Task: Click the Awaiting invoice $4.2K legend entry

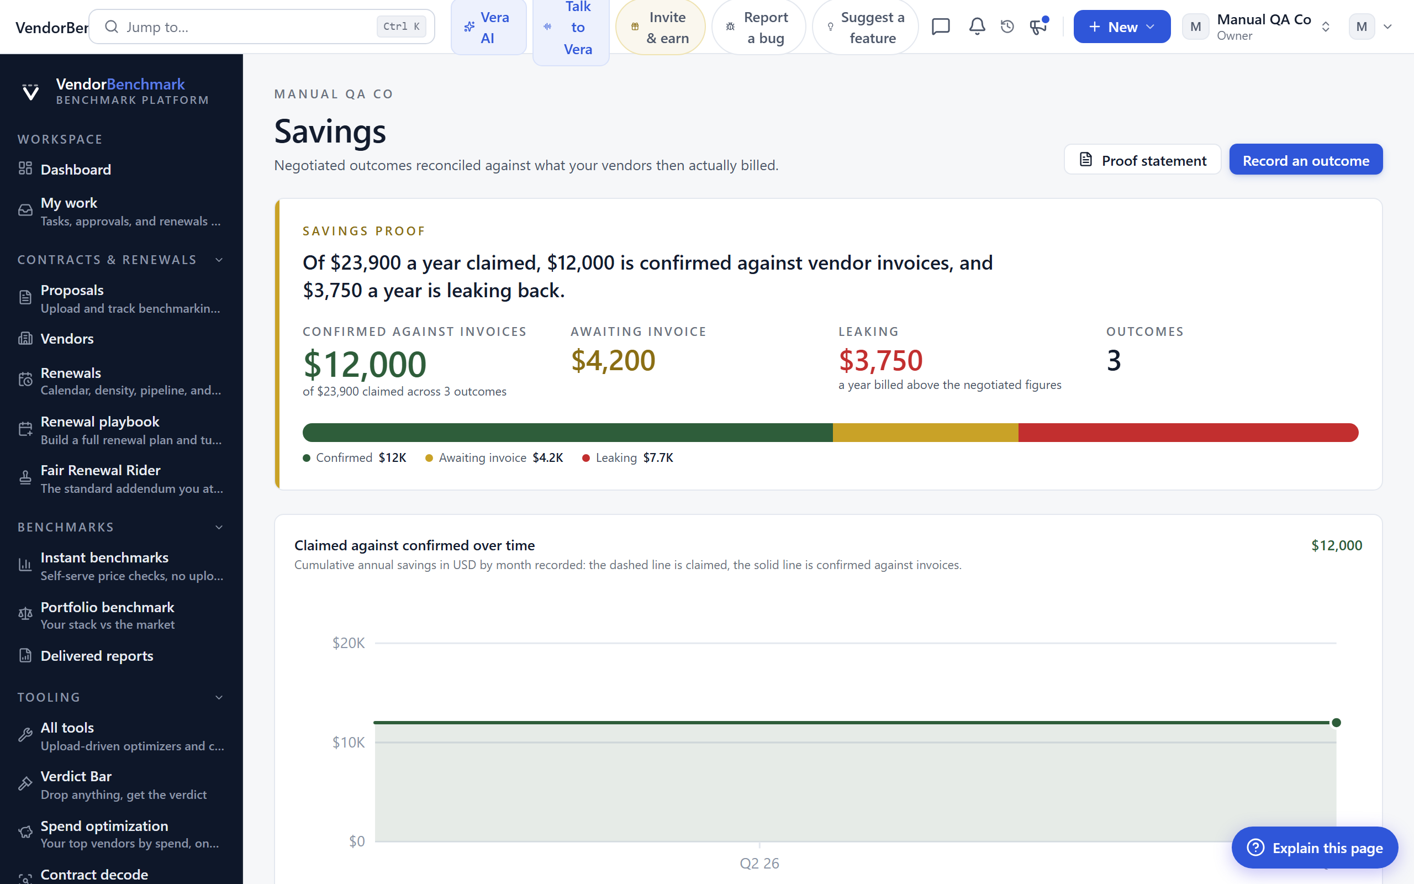Action: click(494, 458)
